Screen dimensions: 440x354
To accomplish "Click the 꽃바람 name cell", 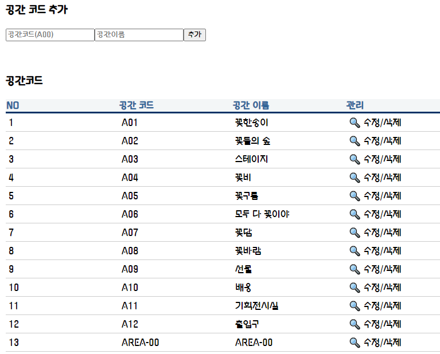I will tap(248, 250).
